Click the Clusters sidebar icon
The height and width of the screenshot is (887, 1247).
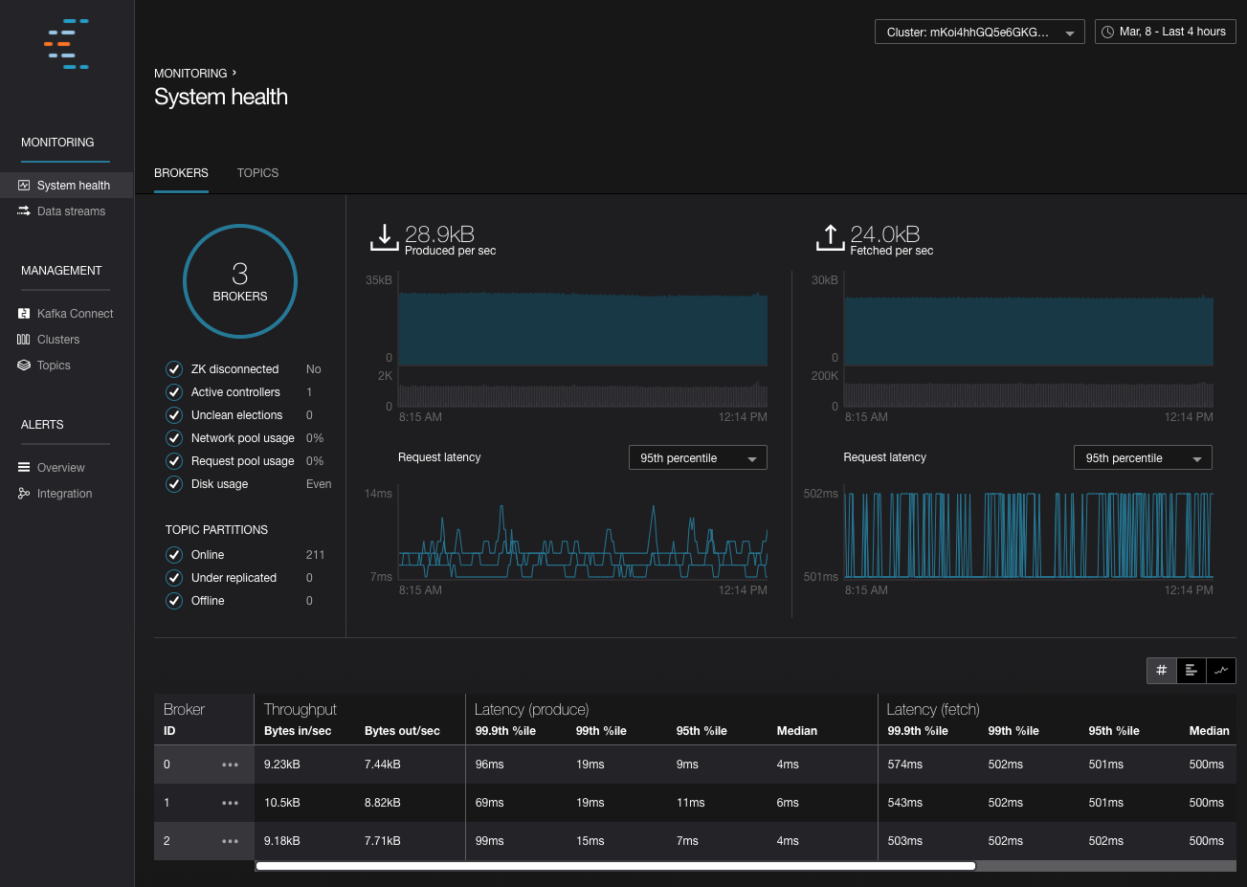24,340
